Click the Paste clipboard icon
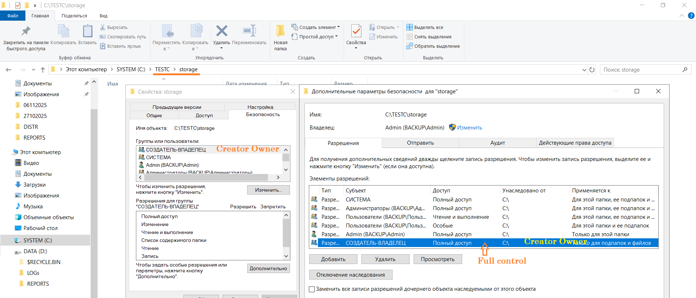 coord(87,31)
